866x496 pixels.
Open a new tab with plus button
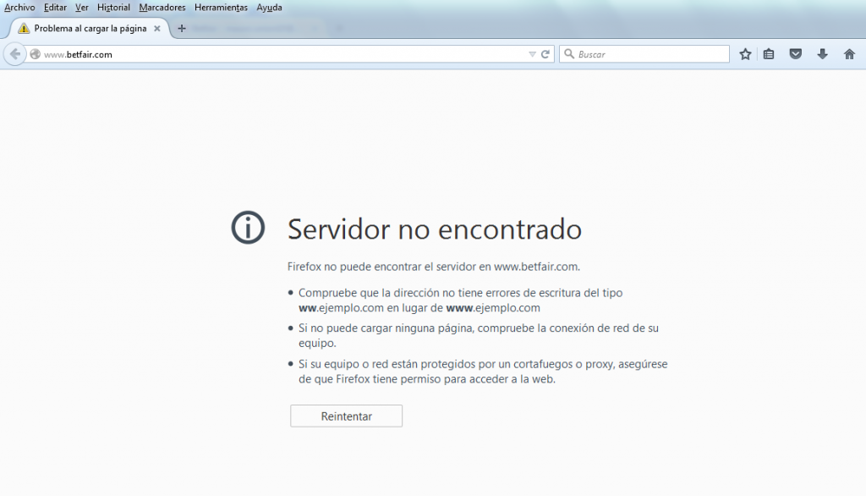182,28
